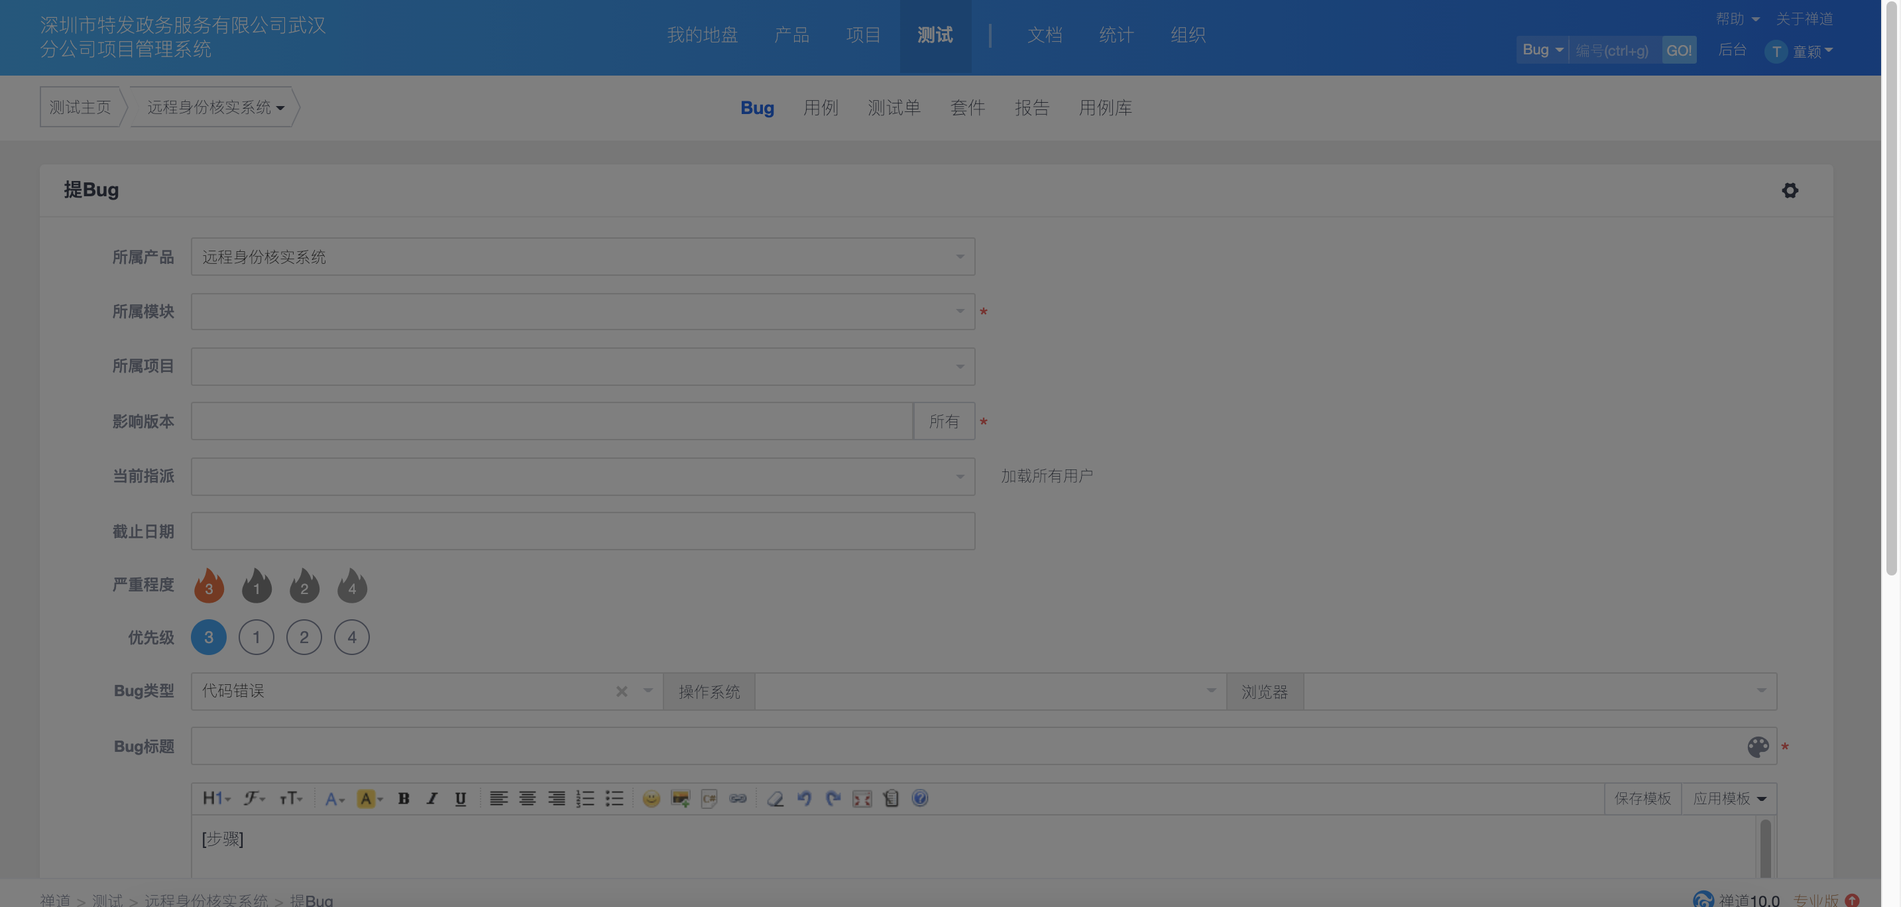Click the 加载所有用户 link
Screen dimensions: 1901x907
(1047, 476)
